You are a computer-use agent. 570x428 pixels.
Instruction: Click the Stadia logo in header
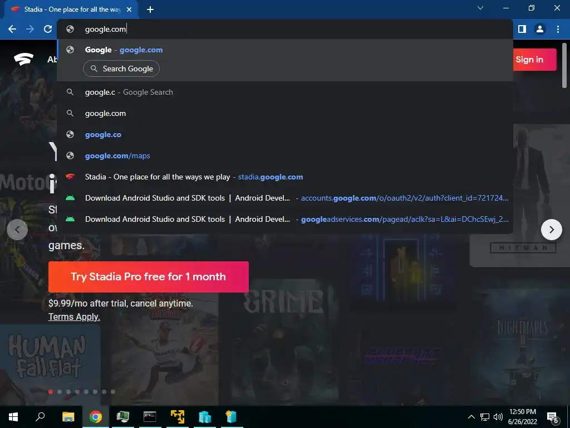[23, 59]
